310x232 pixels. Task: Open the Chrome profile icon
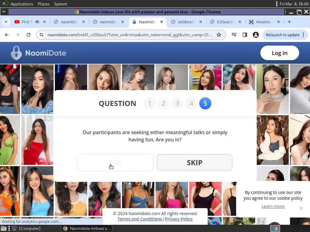click(x=256, y=35)
